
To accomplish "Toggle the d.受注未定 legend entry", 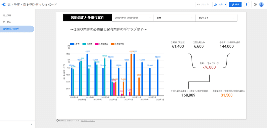I will click(x=117, y=44).
